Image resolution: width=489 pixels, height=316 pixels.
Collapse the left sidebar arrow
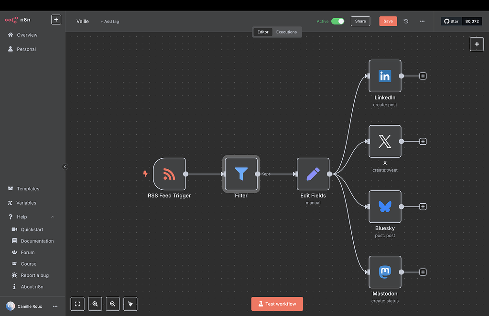(65, 167)
